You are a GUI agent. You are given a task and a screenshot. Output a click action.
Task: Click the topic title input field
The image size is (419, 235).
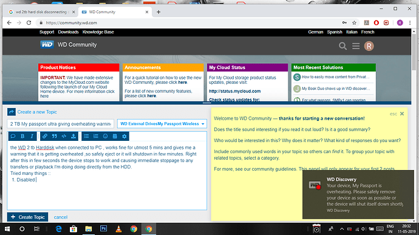61,124
